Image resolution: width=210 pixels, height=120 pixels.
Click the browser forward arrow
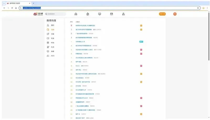[8, 8]
